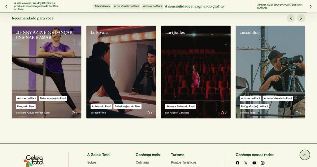Open the YouTube footer icon
The height and width of the screenshot is (167, 317).
254,163
